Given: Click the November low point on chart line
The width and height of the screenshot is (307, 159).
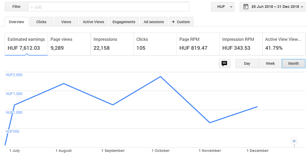Looking at the screenshot, I should coord(210,123).
